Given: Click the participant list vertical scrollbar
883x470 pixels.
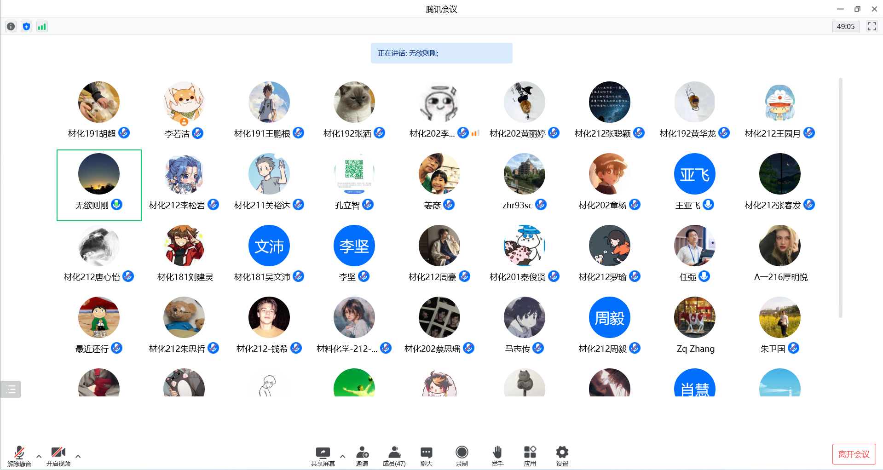Looking at the screenshot, I should (x=840, y=198).
